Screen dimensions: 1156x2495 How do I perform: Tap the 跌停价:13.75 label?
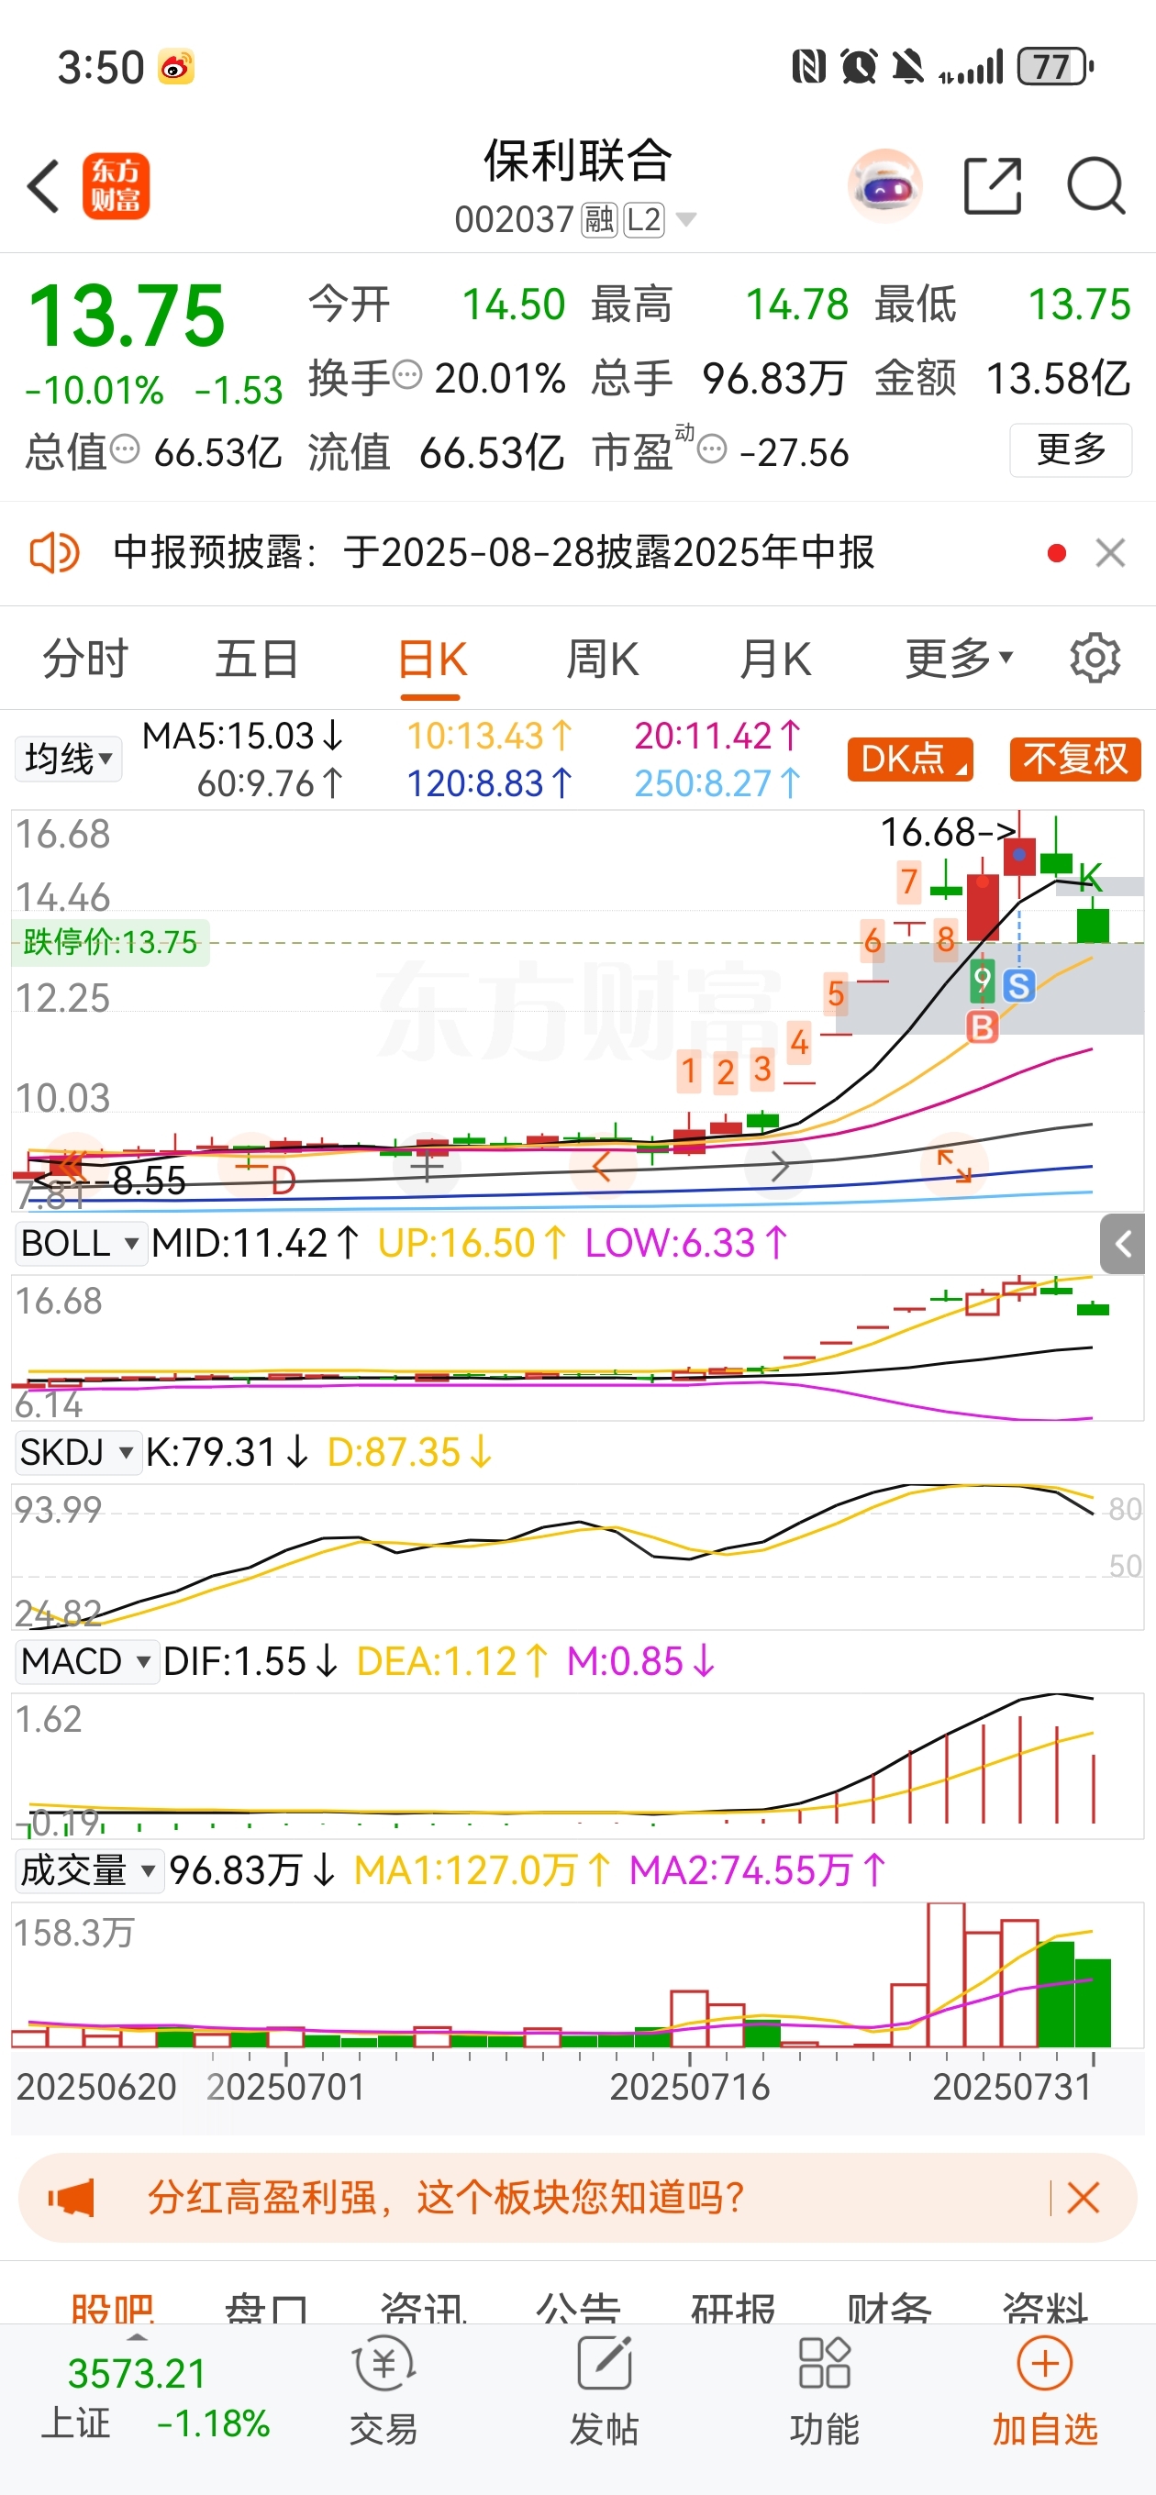[x=109, y=941]
